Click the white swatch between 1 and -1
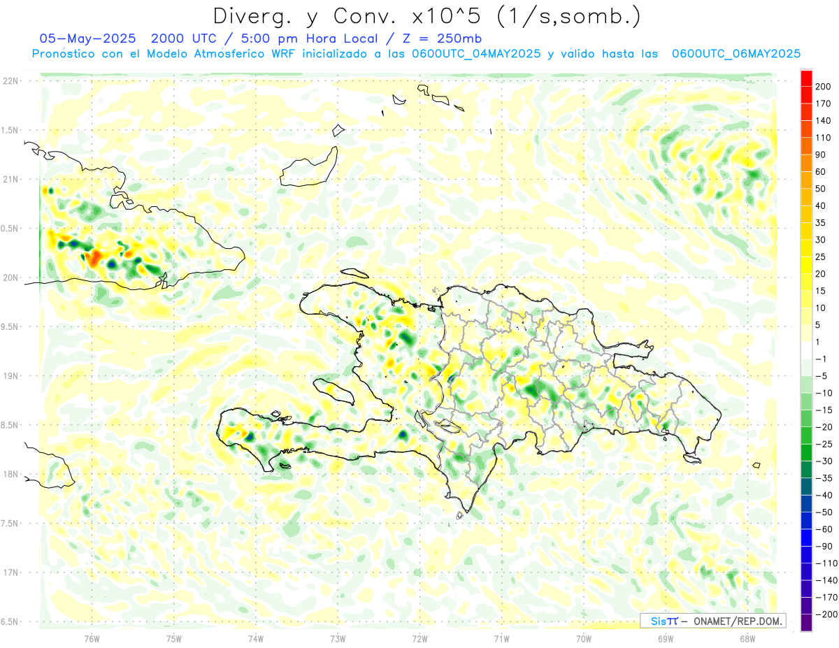839x648 pixels. pos(806,351)
